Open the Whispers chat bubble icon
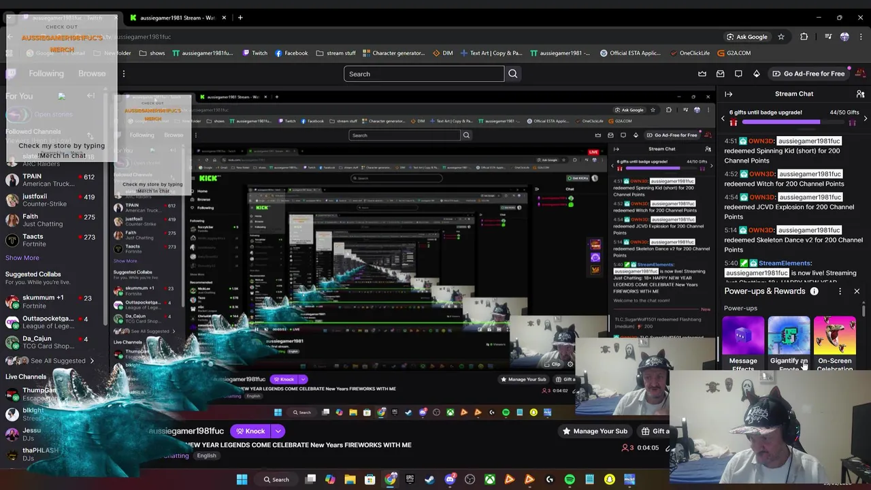The height and width of the screenshot is (490, 871). [738, 73]
